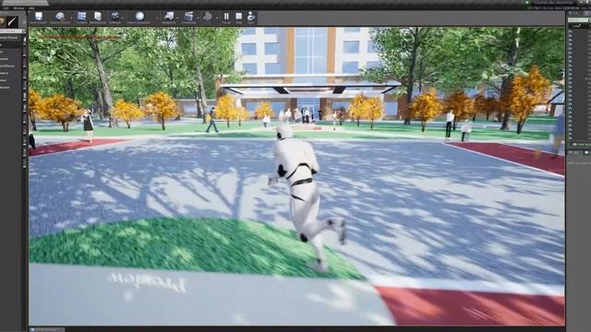The width and height of the screenshot is (591, 332).
Task: Sort by the Label column header
Action: coord(576,26)
